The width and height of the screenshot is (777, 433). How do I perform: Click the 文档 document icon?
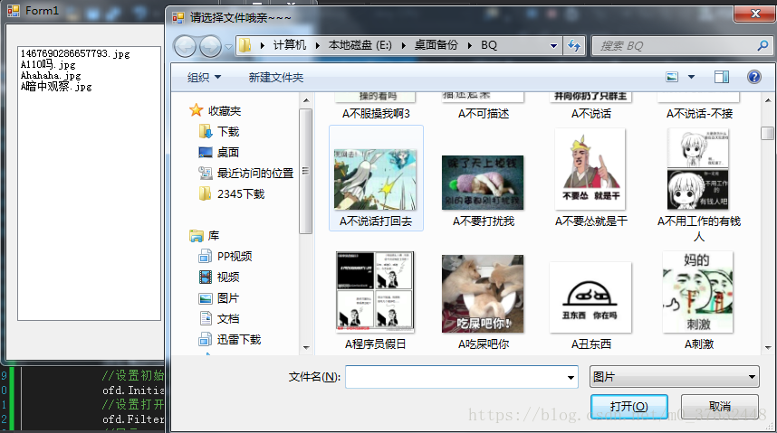206,319
